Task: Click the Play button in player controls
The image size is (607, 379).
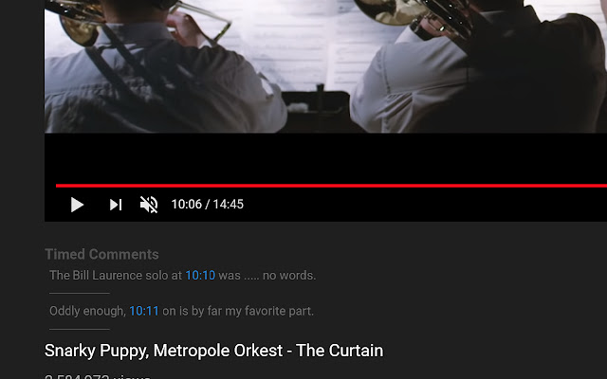Action: (77, 205)
